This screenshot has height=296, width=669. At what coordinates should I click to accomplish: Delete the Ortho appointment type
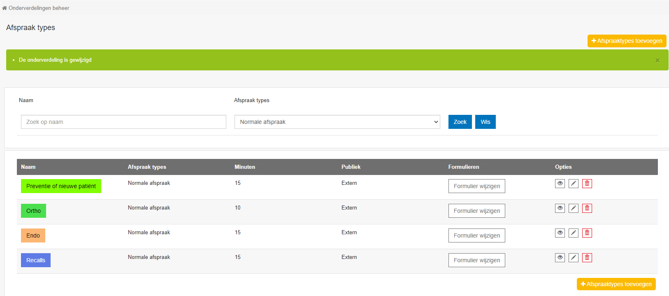(587, 208)
